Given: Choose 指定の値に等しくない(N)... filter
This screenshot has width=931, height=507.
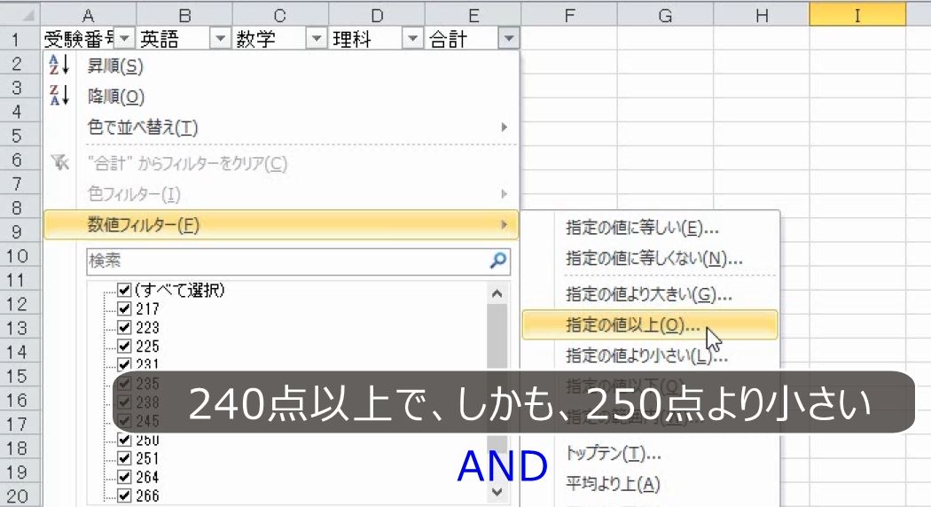Looking at the screenshot, I should click(650, 258).
